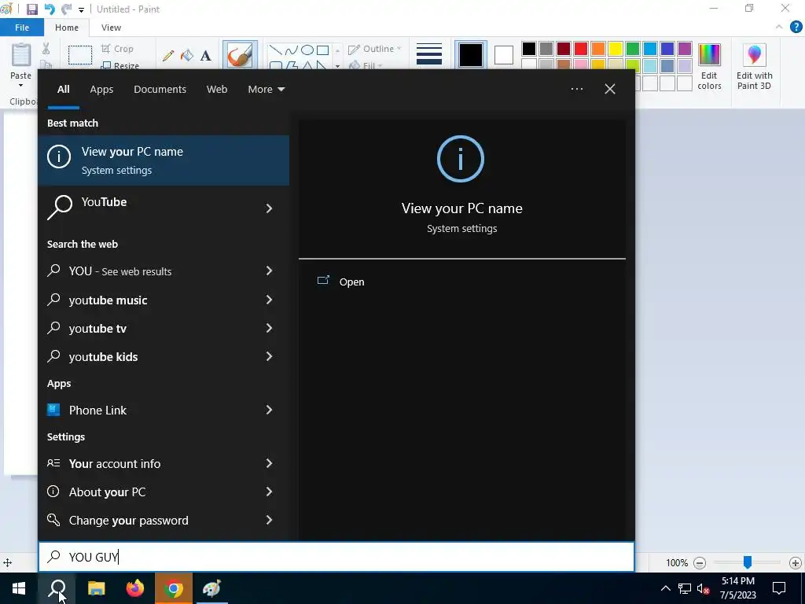
Task: Expand Customize Quick Access Toolbar arrow
Action: click(x=81, y=9)
